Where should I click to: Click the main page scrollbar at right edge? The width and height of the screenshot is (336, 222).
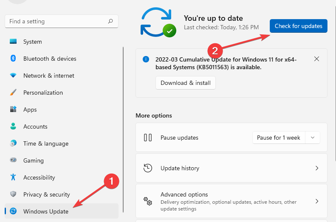335,84
